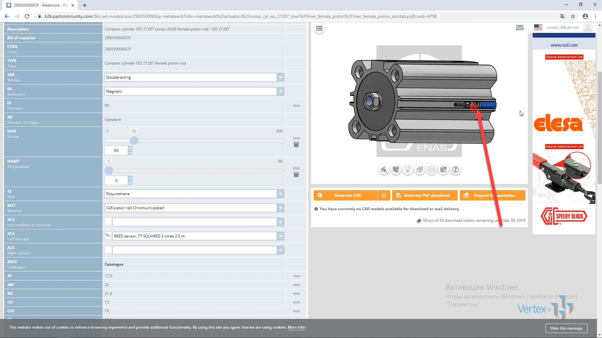The image size is (602, 338).
Task: Click the envelope mail icon
Action: tap(519, 28)
